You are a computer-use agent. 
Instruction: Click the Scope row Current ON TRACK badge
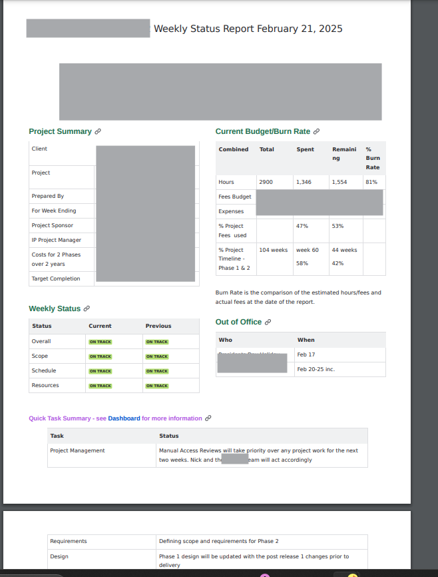tap(100, 356)
